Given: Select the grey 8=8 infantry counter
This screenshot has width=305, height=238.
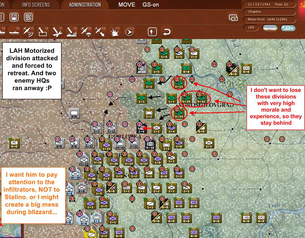Looking at the screenshot, I should (81, 188).
